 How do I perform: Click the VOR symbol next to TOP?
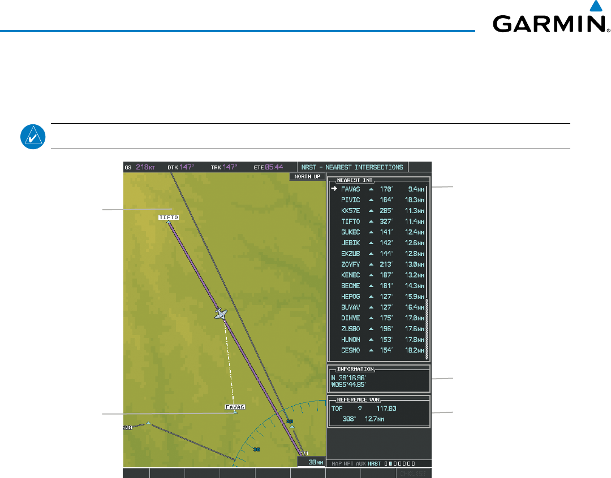click(360, 409)
